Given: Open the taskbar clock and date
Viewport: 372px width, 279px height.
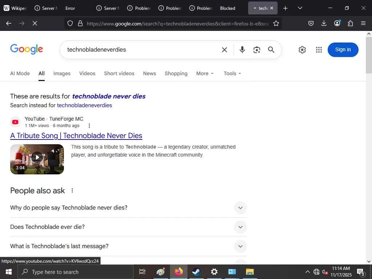Looking at the screenshot, I should (341, 272).
